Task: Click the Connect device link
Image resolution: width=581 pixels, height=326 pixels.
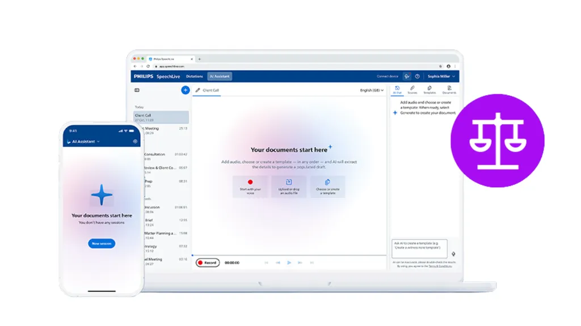Action: [387, 77]
